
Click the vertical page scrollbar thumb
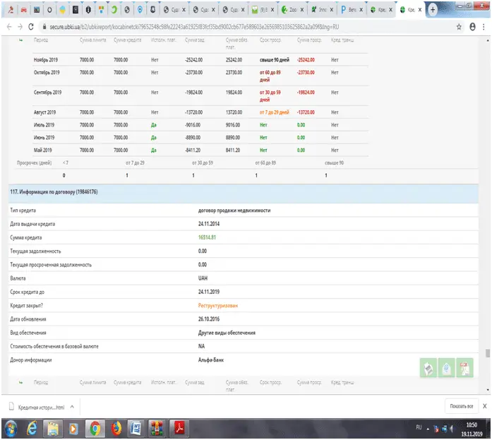pos(486,354)
